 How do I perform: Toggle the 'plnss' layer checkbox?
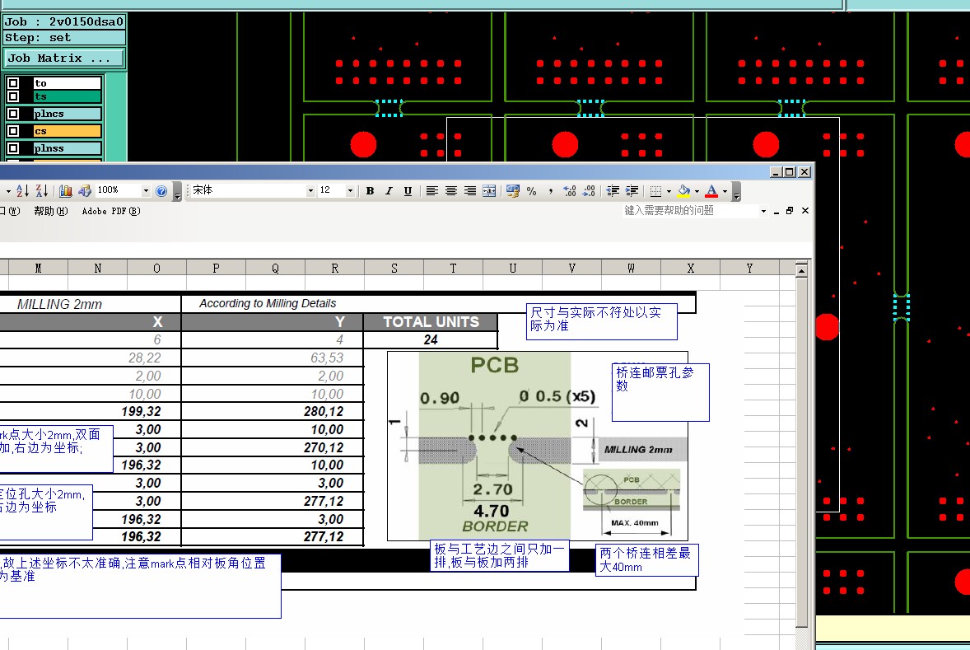13,148
